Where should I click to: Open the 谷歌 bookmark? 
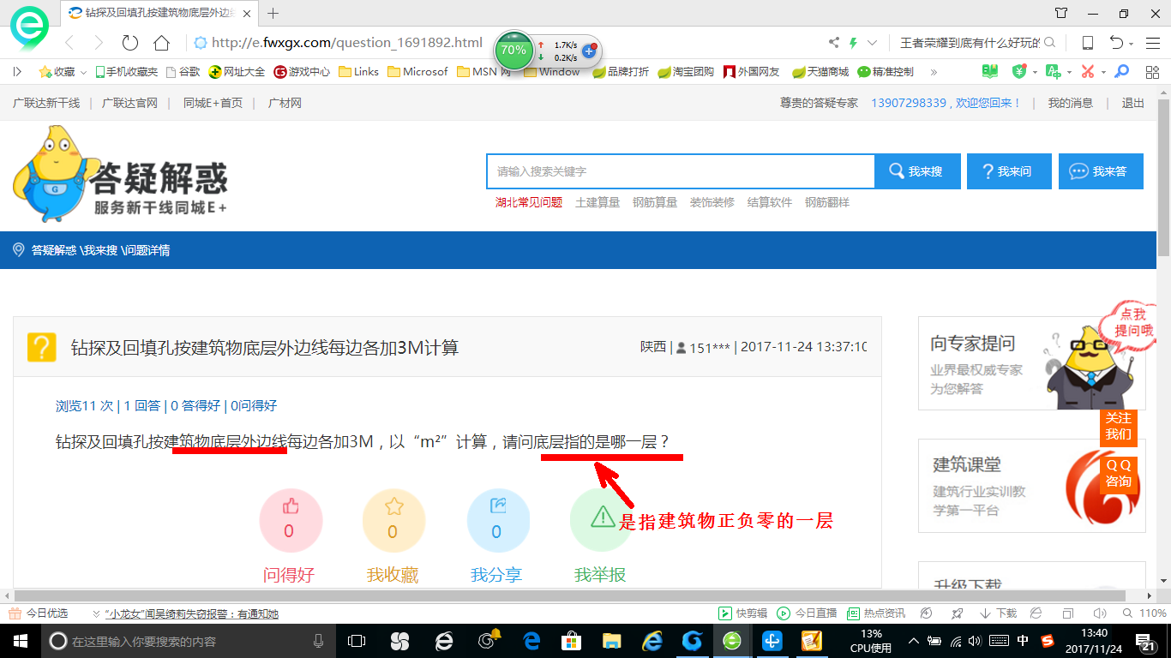tap(183, 72)
